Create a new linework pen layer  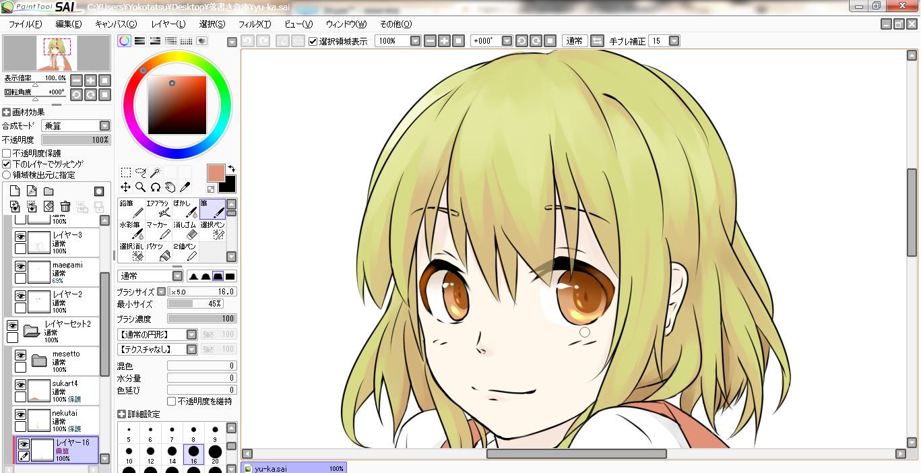click(x=32, y=191)
